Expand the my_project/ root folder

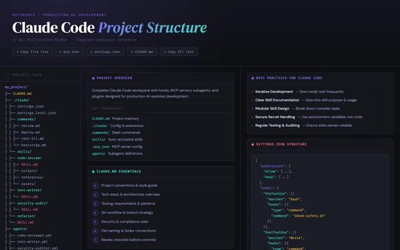16,87
